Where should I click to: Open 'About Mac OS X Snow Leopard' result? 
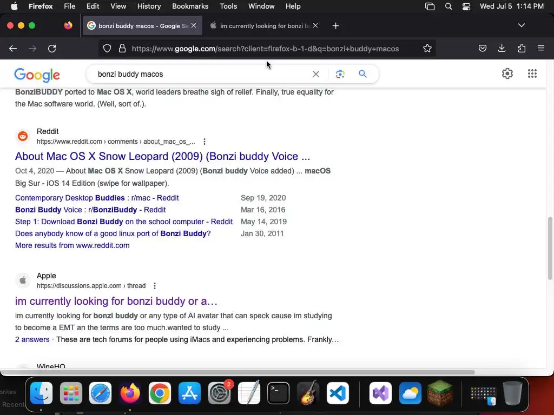[162, 156]
